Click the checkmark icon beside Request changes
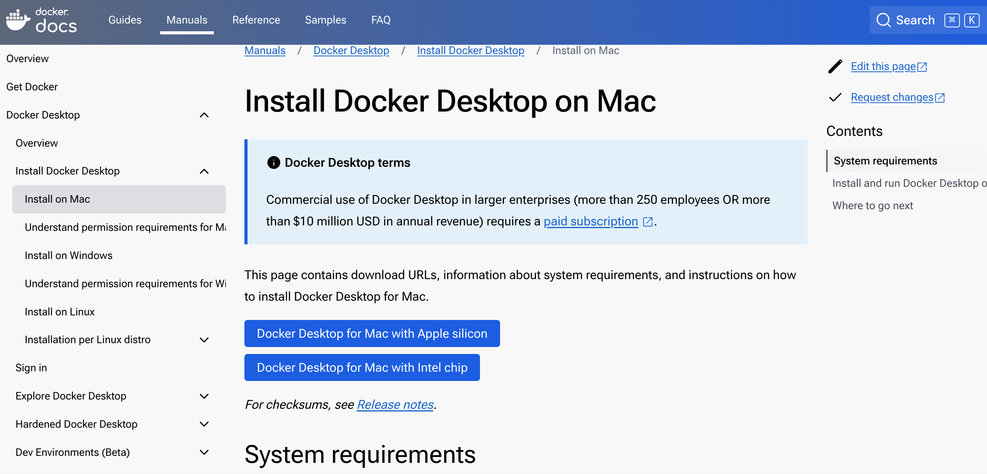The width and height of the screenshot is (987, 474). tap(835, 97)
